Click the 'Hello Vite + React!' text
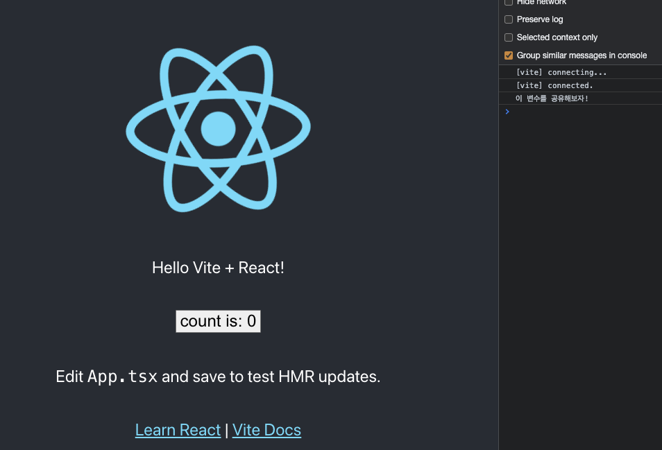Image resolution: width=662 pixels, height=450 pixels. (x=219, y=268)
